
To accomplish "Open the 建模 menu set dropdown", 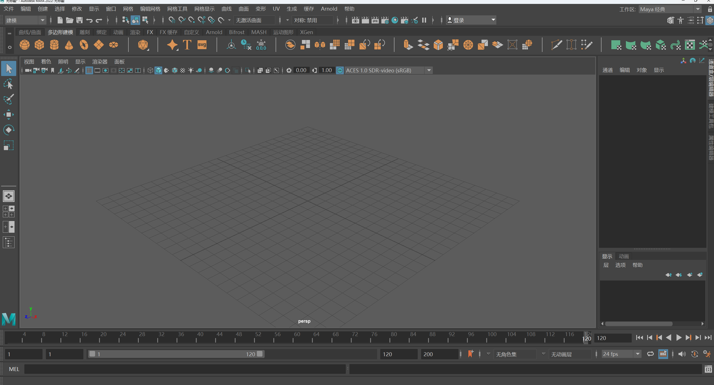I will pos(25,20).
